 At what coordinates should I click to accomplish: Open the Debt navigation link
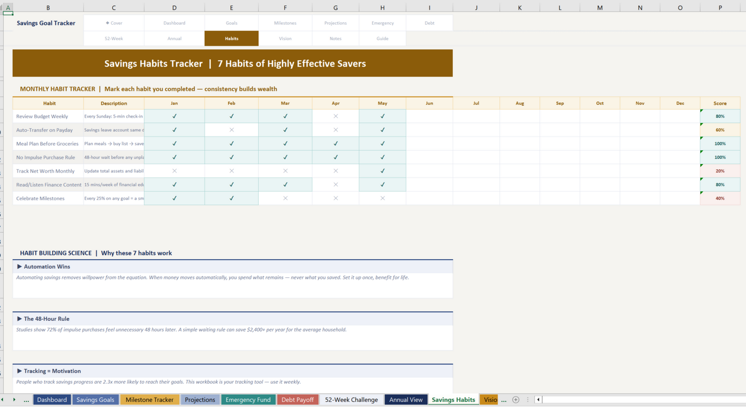click(430, 23)
